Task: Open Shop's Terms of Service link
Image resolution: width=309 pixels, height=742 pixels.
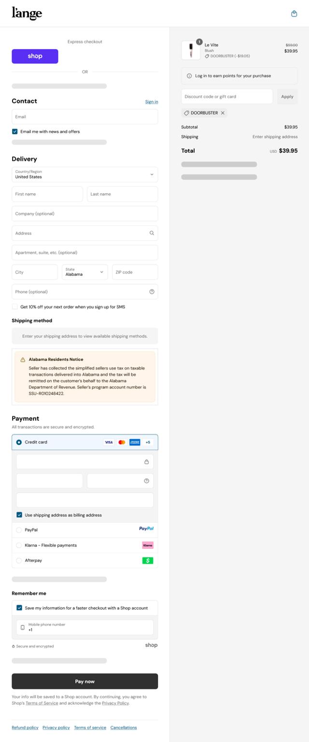Action: pyautogui.click(x=42, y=703)
